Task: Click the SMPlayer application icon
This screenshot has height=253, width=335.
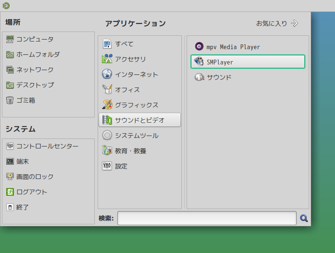Action: pyautogui.click(x=199, y=62)
